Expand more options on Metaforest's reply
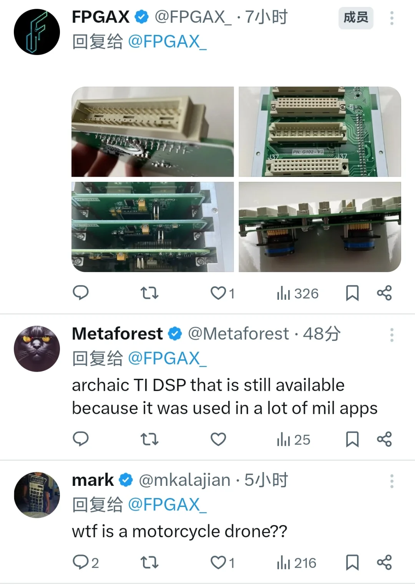 click(x=392, y=335)
